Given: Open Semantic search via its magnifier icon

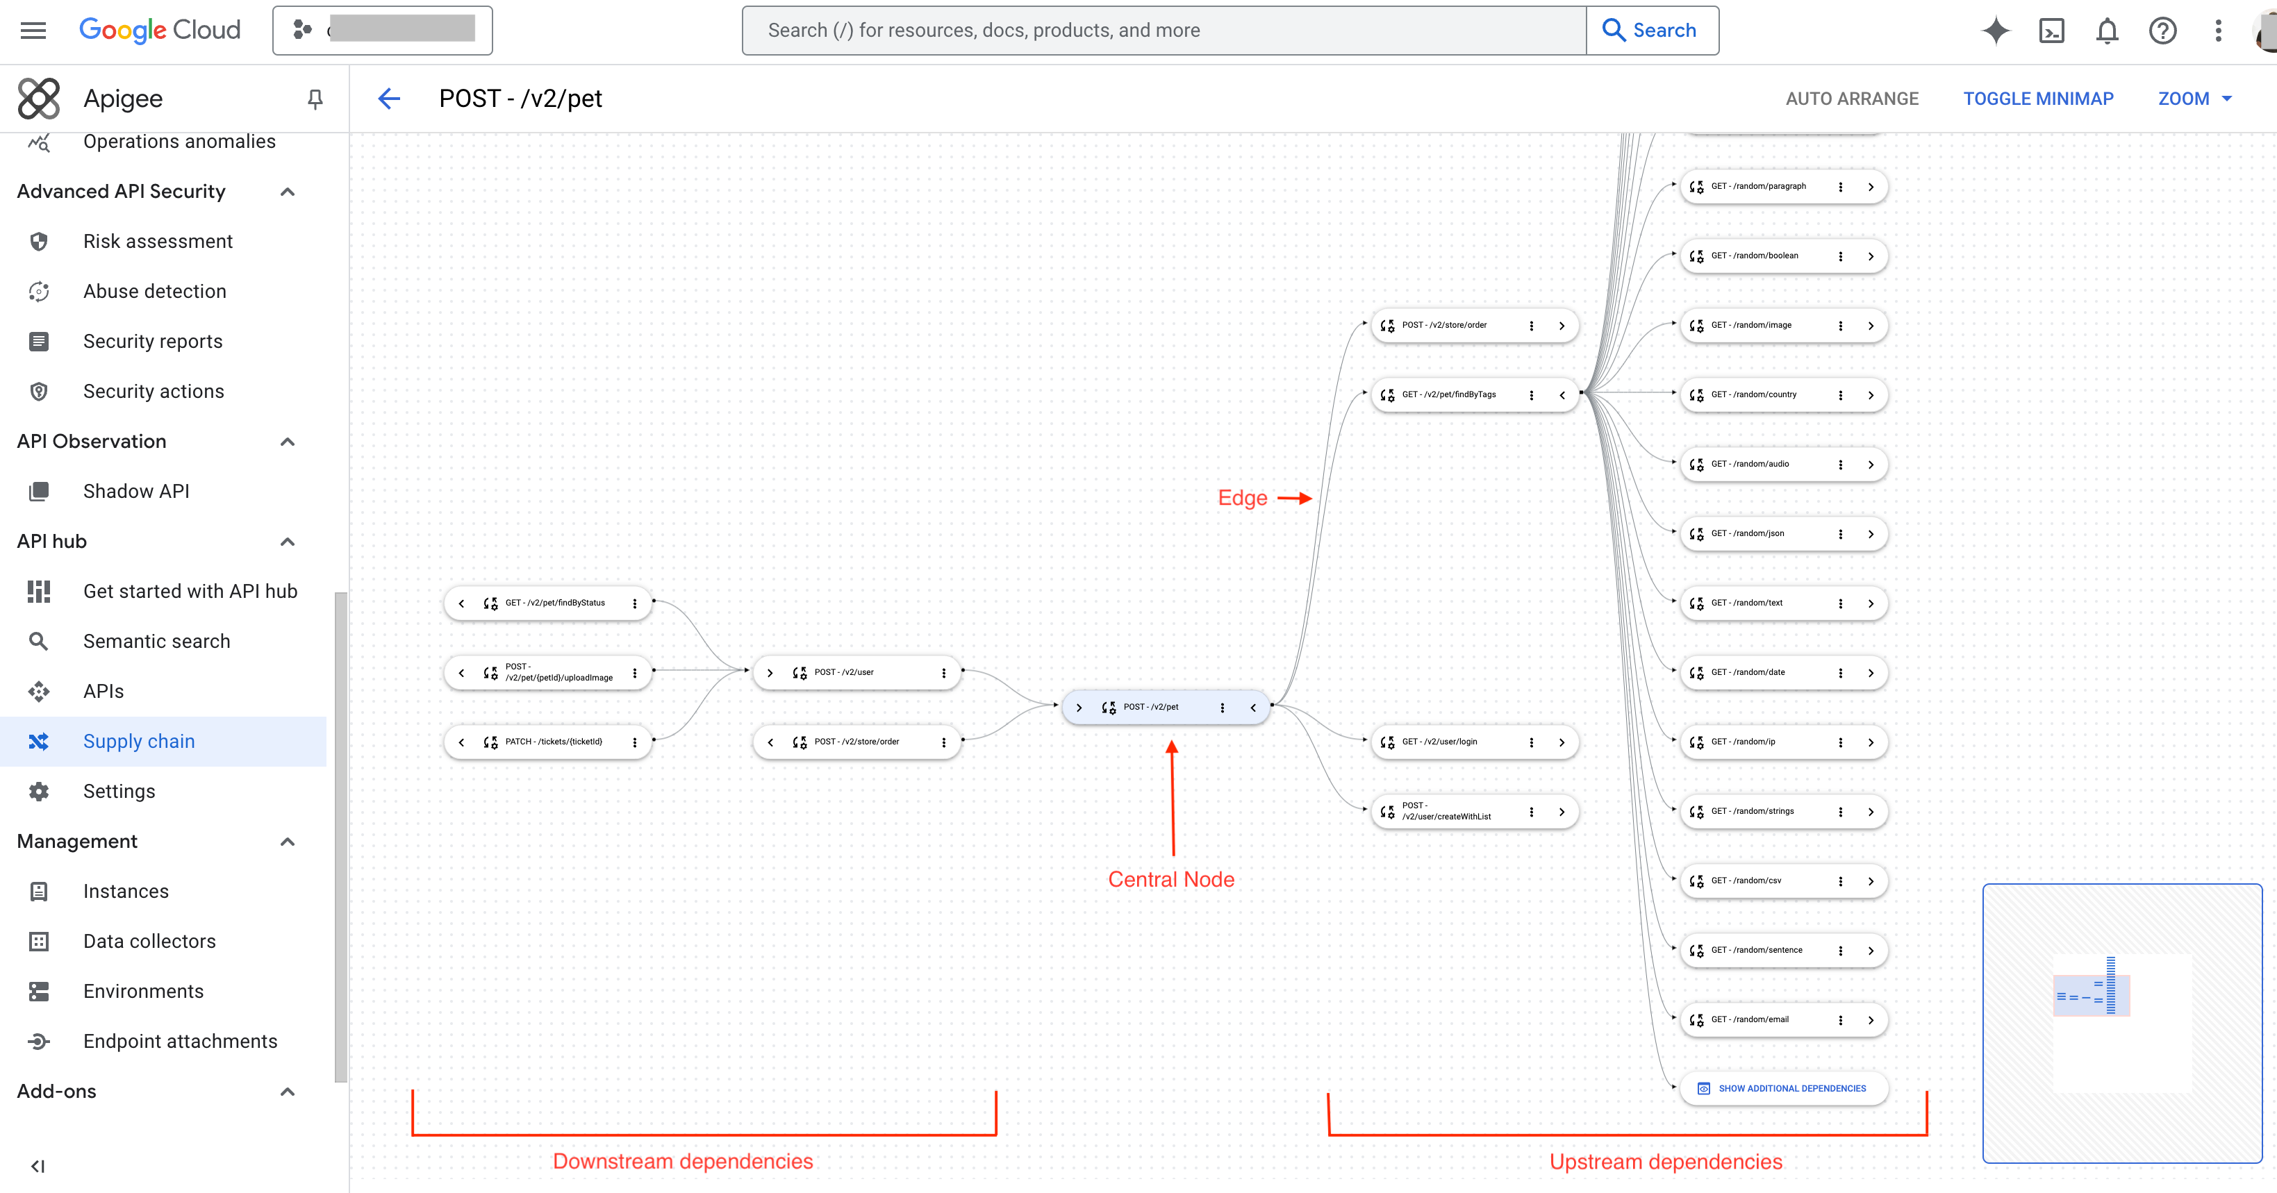Looking at the screenshot, I should (x=39, y=641).
